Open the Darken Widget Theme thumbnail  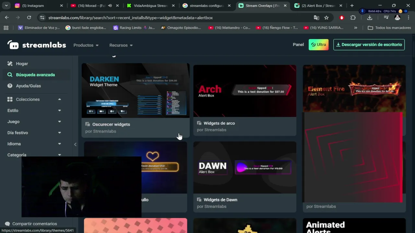coord(136,90)
